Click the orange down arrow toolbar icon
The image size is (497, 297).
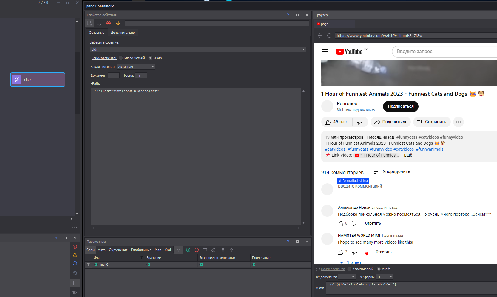(x=118, y=23)
